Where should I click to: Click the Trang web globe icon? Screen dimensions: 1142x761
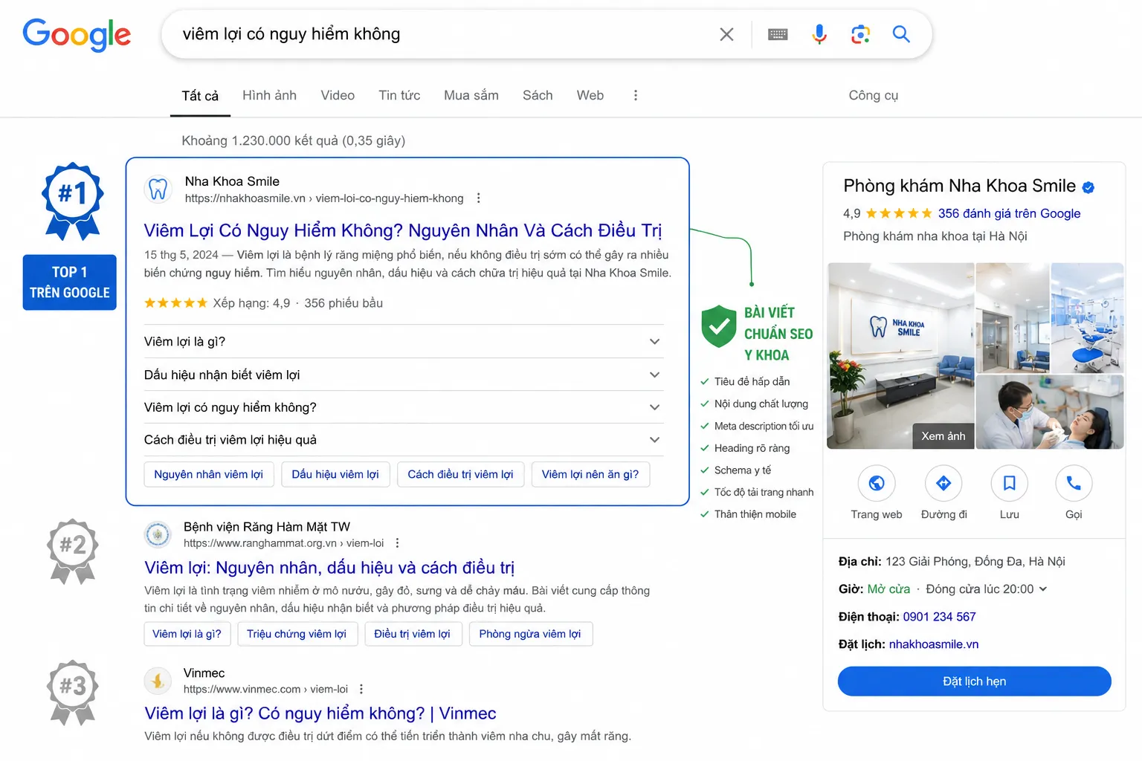pos(877,484)
